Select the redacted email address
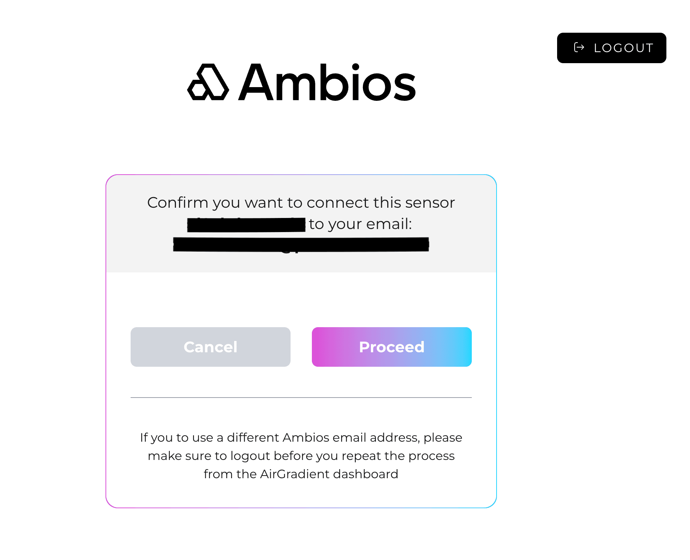The image size is (690, 560). pos(301,244)
